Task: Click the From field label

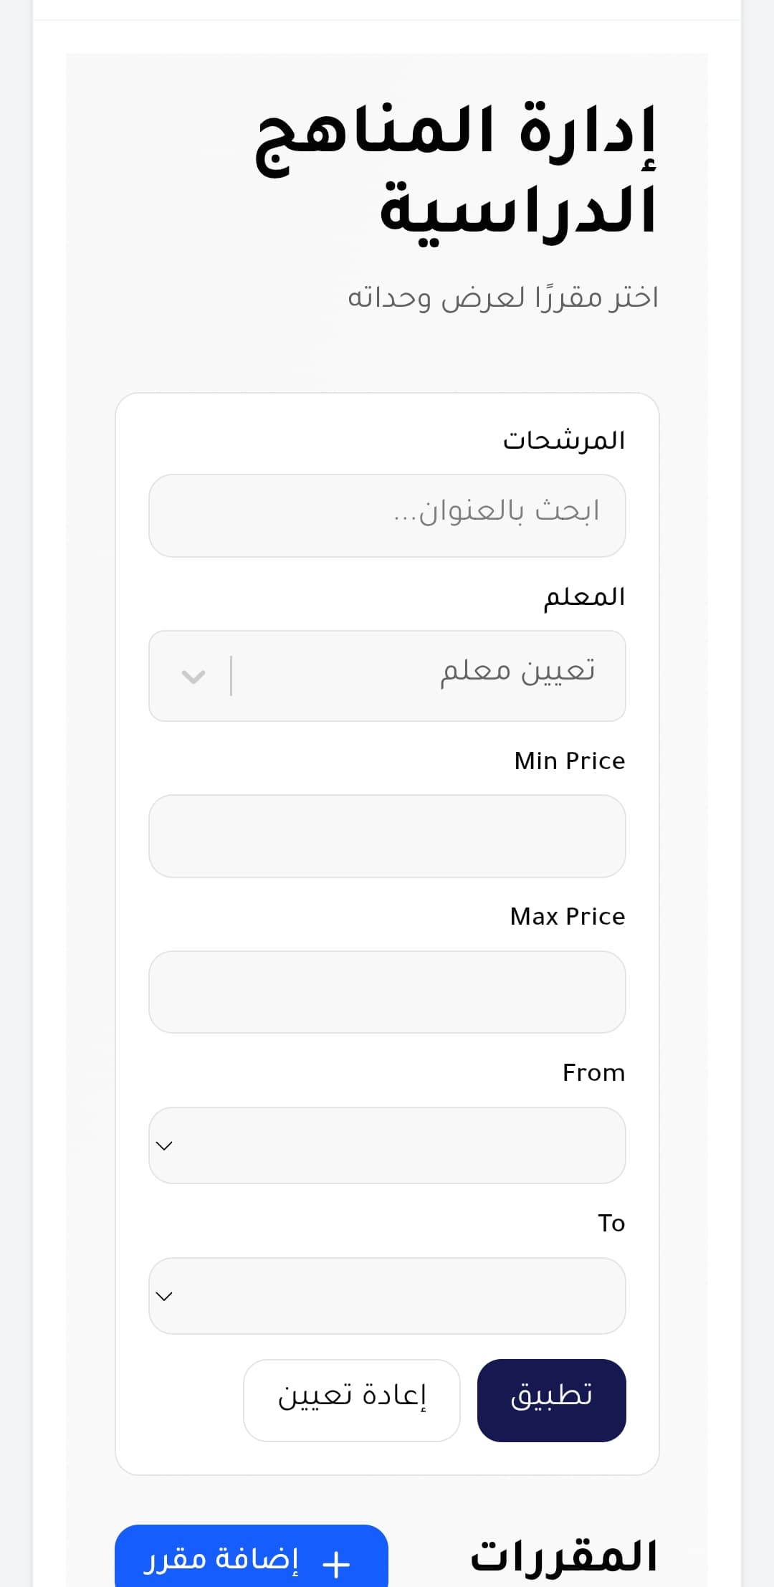Action: (x=593, y=1072)
